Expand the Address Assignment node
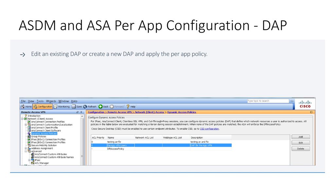 tap(26, 149)
